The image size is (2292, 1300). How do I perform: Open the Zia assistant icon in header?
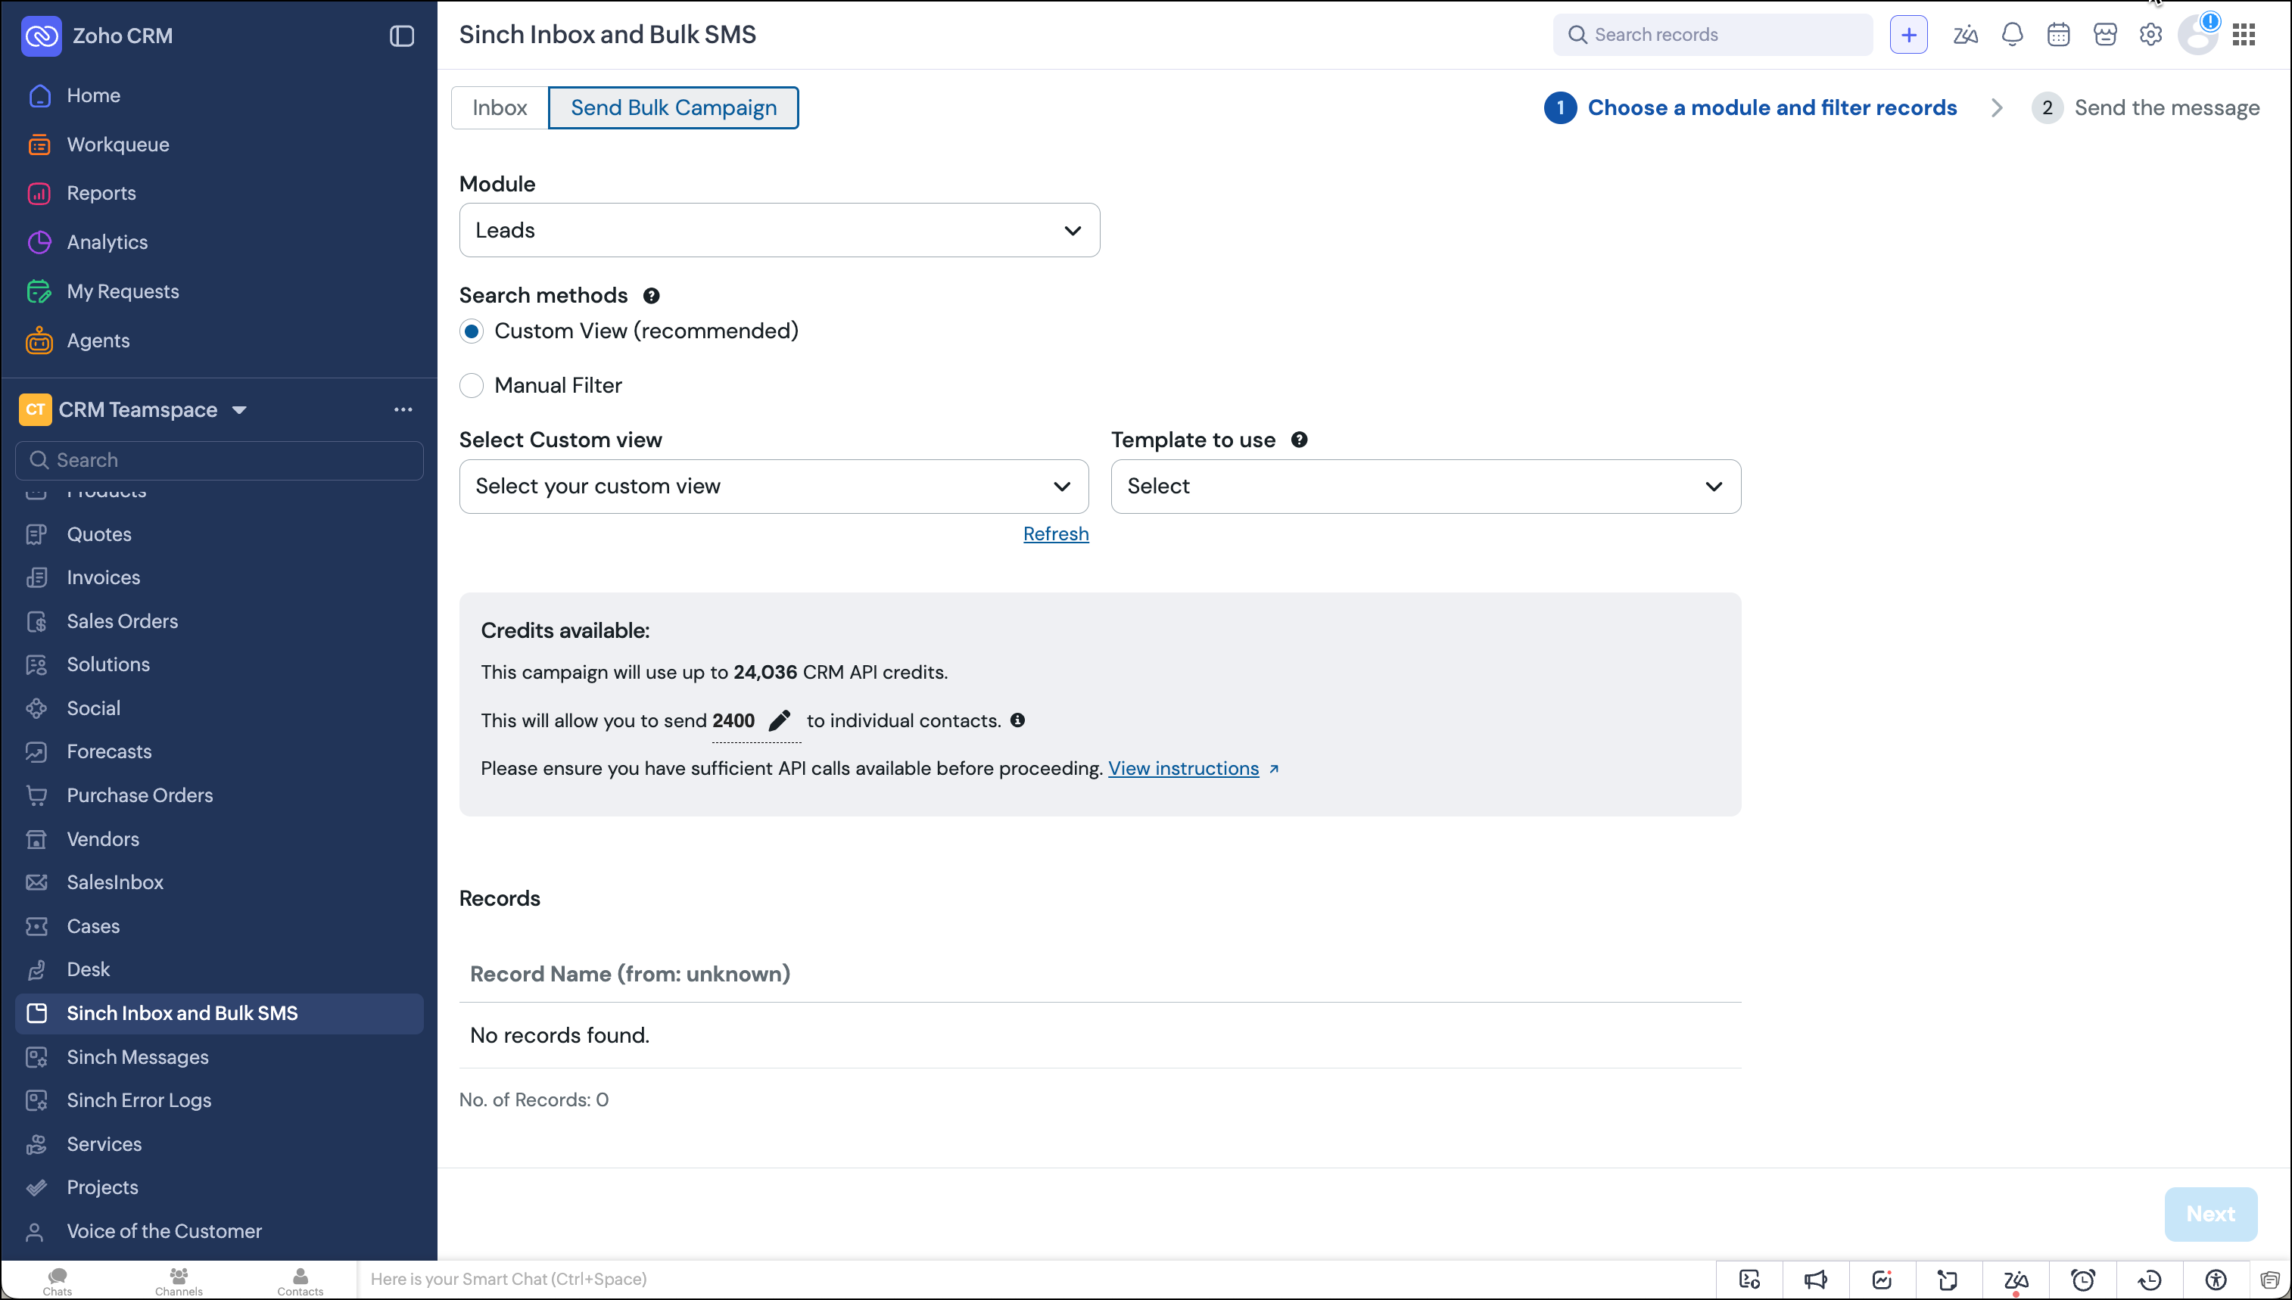tap(1964, 35)
